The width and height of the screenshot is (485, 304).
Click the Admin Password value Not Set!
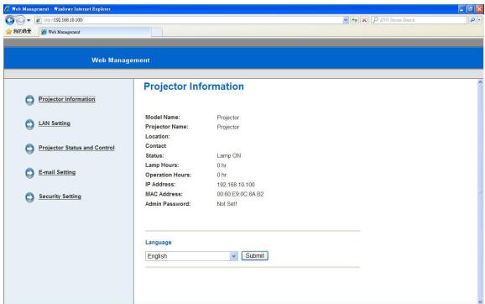227,204
